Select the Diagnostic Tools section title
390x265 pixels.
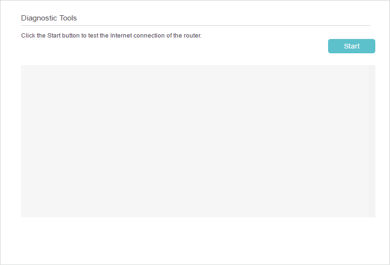(x=49, y=18)
